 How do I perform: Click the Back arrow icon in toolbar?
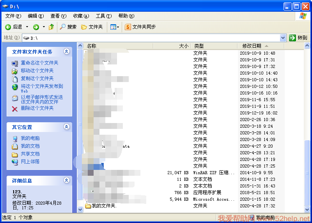(8, 27)
